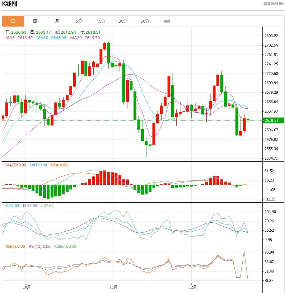Viewport: 285px width, 293px height.
Task: Click the green 2618.51 current price tag
Action: coord(274,120)
